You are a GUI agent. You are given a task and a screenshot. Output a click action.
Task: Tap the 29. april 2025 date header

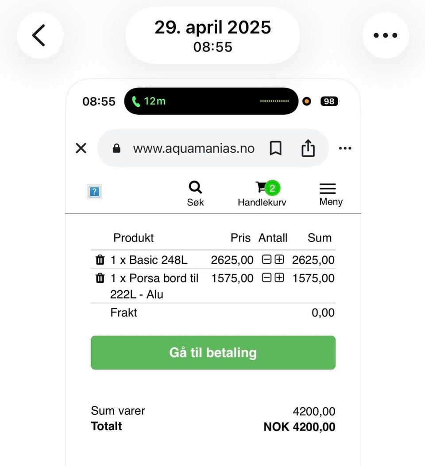coord(213,27)
